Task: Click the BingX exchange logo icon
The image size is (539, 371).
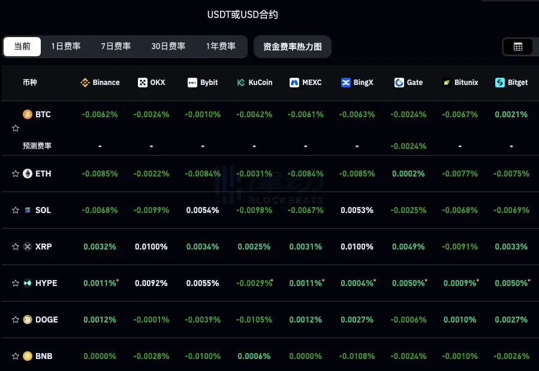Action: pyautogui.click(x=345, y=83)
